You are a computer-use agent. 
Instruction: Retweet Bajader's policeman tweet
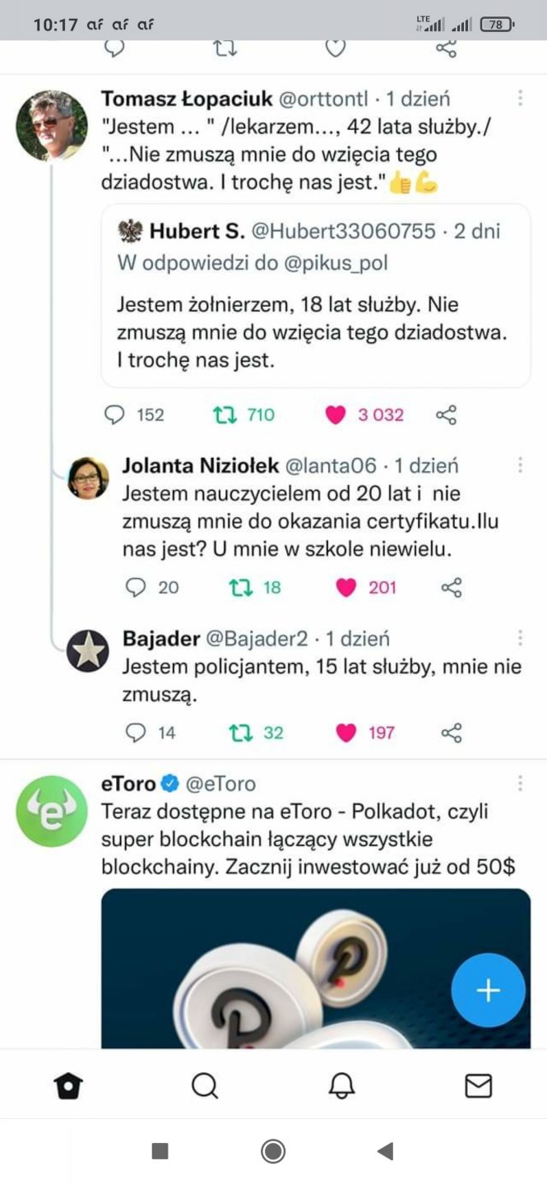(241, 733)
